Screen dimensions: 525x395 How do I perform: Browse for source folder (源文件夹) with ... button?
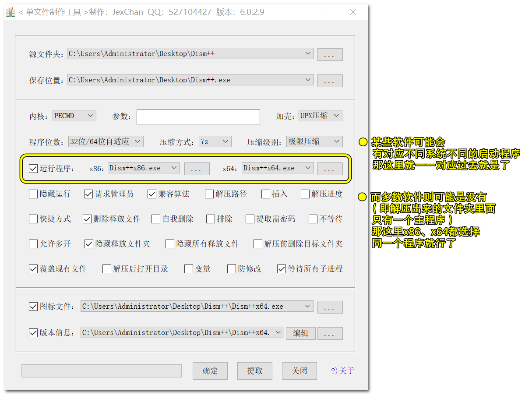330,54
